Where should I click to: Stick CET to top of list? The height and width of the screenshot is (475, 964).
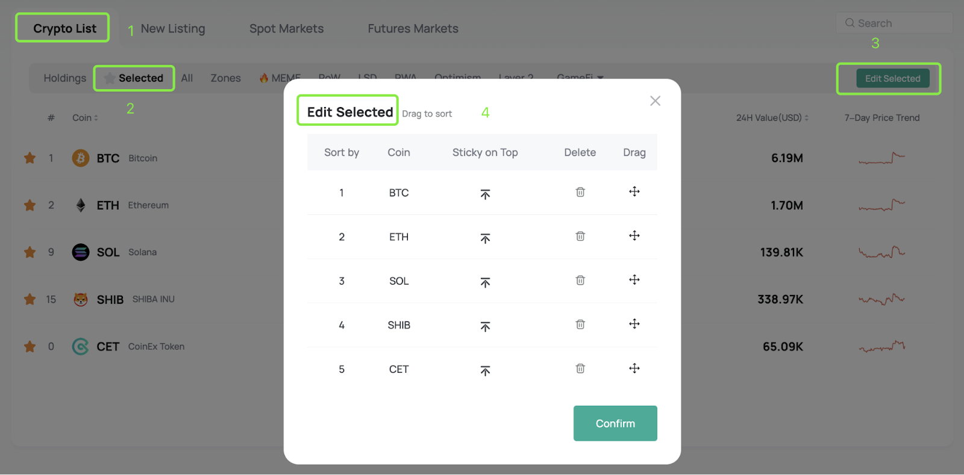click(485, 371)
